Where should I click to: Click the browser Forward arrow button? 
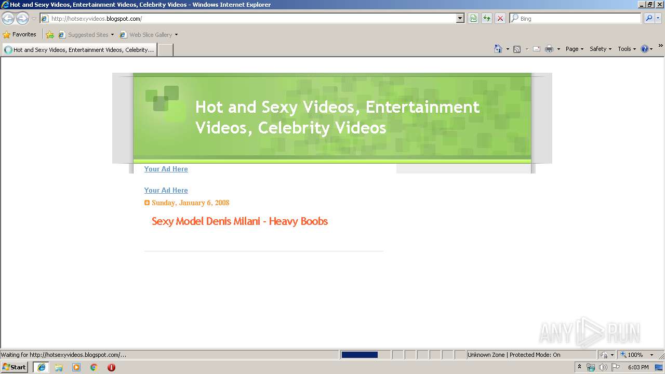click(x=22, y=19)
